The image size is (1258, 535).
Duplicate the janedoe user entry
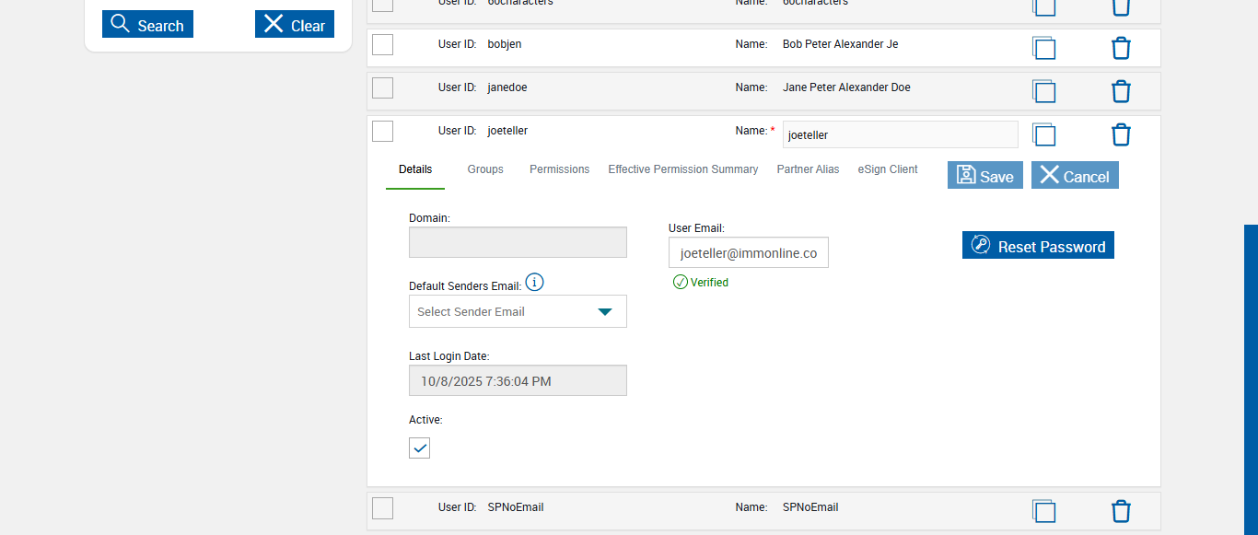click(1043, 91)
